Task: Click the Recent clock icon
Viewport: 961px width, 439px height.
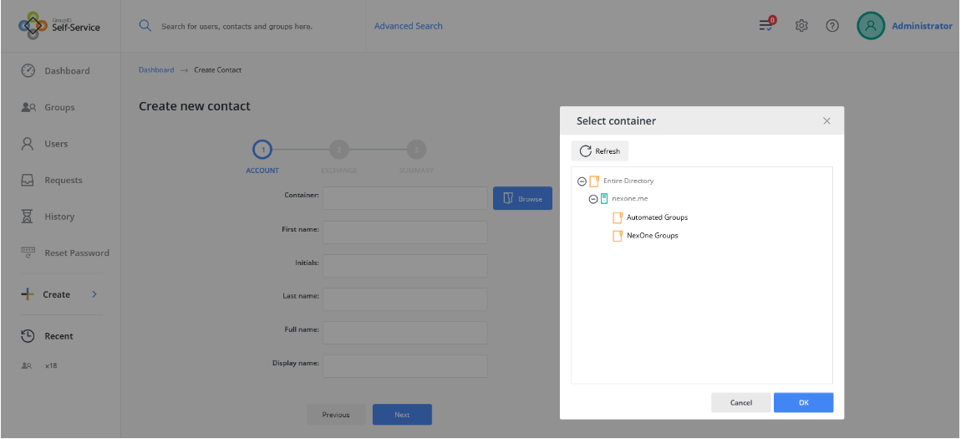Action: pos(28,336)
